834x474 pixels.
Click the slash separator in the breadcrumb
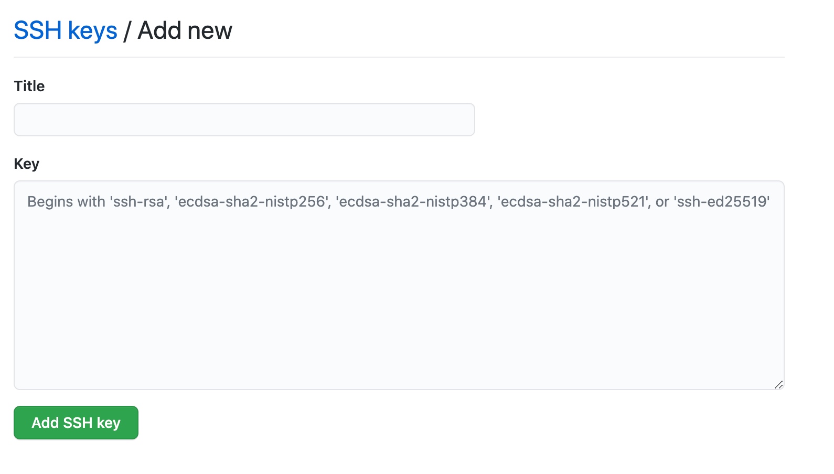click(127, 30)
